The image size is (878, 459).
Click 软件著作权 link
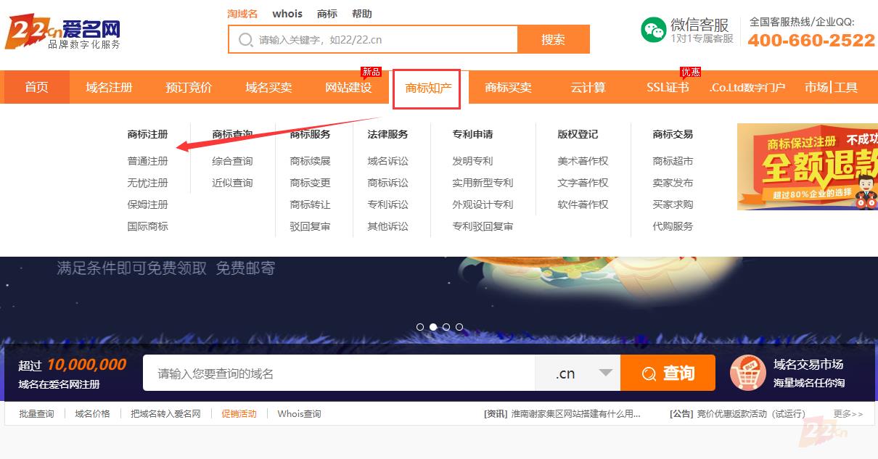583,204
